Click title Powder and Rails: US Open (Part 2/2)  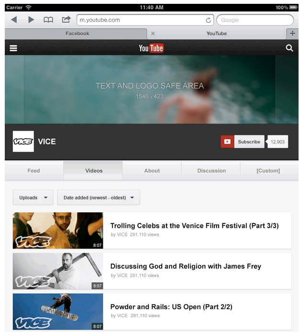click(171, 307)
